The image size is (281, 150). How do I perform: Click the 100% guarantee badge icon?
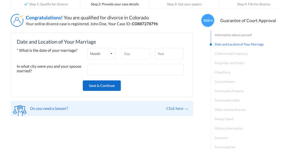tap(208, 21)
